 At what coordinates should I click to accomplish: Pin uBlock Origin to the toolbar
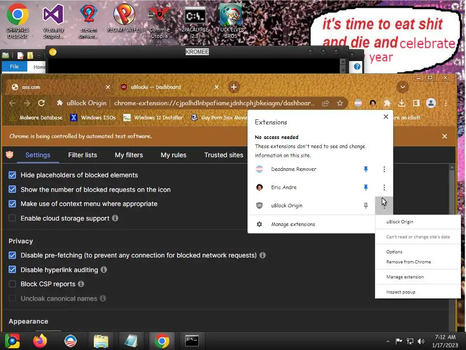point(366,206)
